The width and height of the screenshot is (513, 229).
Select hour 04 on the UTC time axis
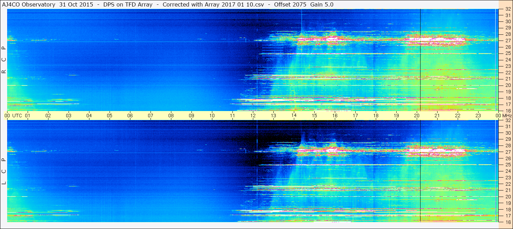(89, 116)
